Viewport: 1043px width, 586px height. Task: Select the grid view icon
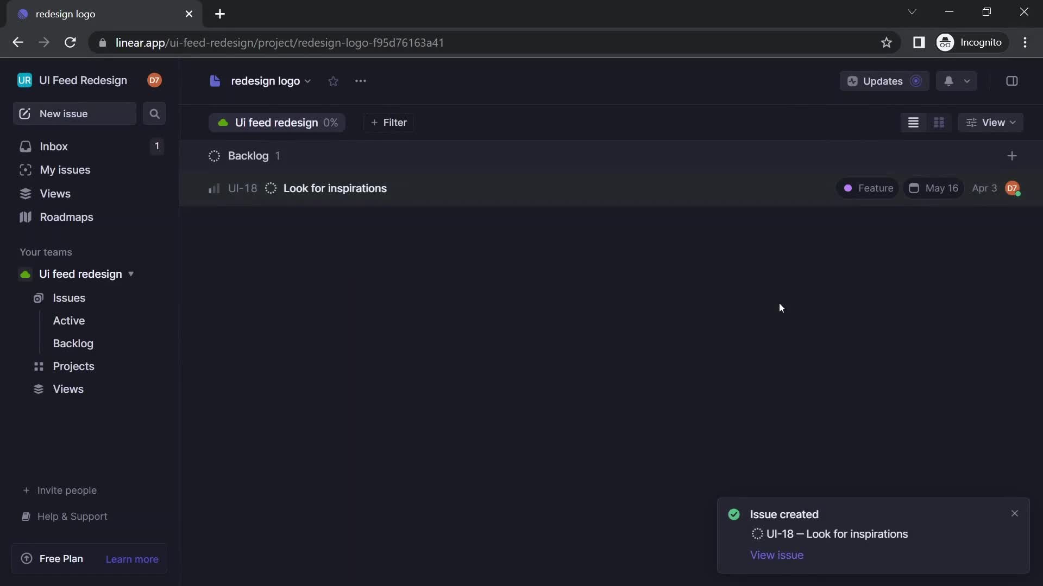939,122
